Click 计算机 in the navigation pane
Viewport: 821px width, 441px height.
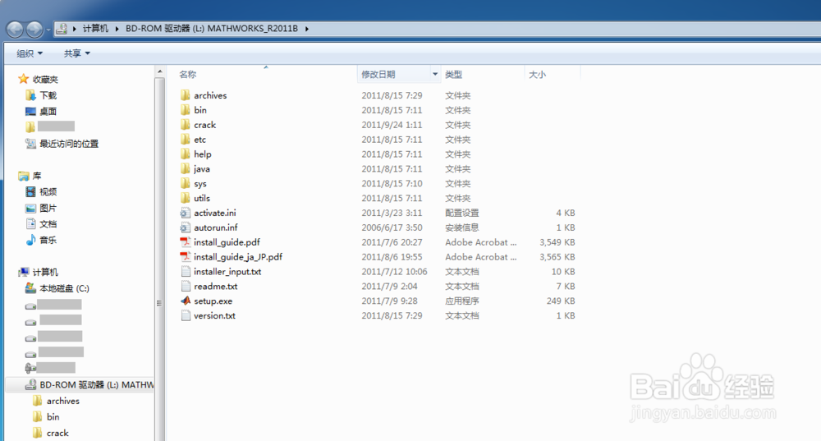[45, 273]
